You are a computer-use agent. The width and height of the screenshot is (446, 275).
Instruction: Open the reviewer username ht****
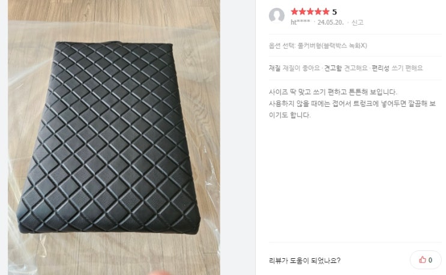click(300, 22)
